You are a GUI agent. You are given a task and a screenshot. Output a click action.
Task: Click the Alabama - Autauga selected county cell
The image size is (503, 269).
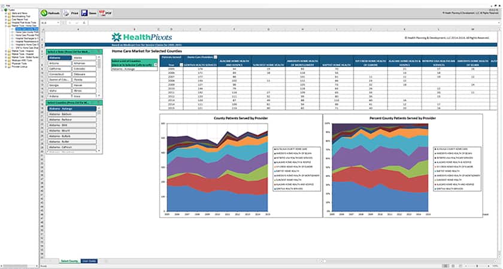134,69
